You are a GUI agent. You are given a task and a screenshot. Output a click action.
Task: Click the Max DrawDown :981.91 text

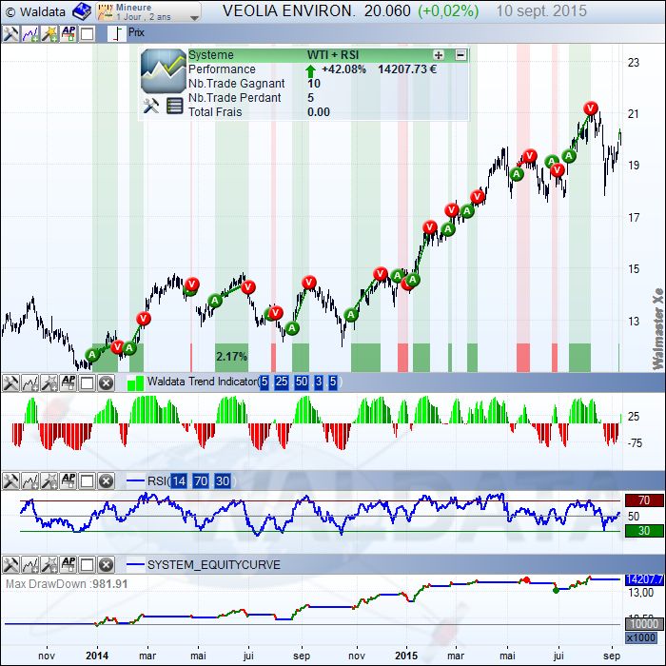[67, 584]
